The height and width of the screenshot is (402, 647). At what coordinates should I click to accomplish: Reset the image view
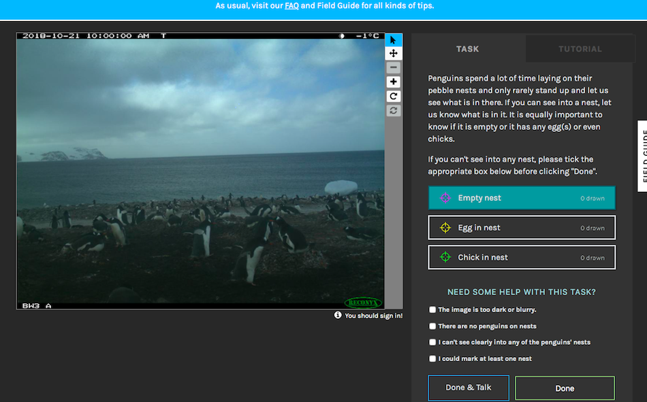393,110
